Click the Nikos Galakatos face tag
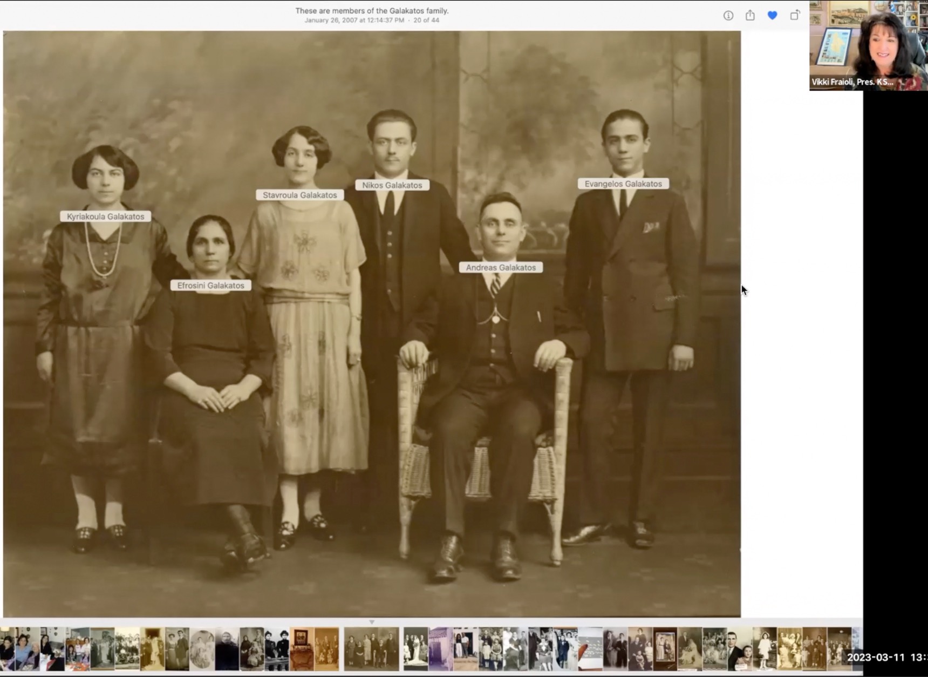 click(392, 185)
